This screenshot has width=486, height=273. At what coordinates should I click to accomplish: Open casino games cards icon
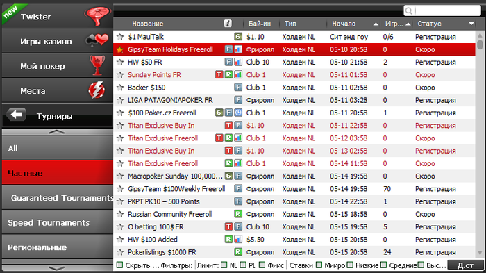tap(97, 40)
